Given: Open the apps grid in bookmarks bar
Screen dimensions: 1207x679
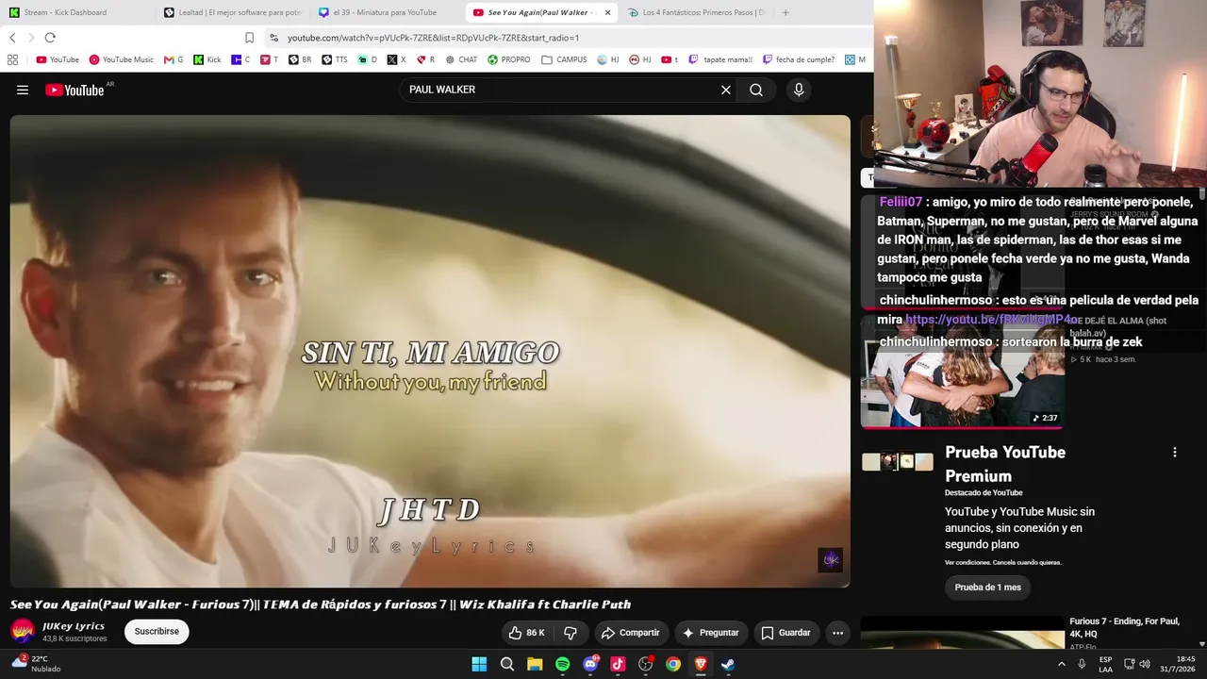Looking at the screenshot, I should 12,59.
